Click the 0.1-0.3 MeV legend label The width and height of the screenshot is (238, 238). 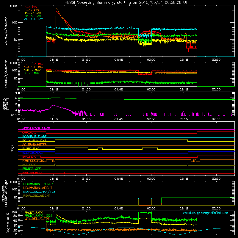[x=34, y=64]
